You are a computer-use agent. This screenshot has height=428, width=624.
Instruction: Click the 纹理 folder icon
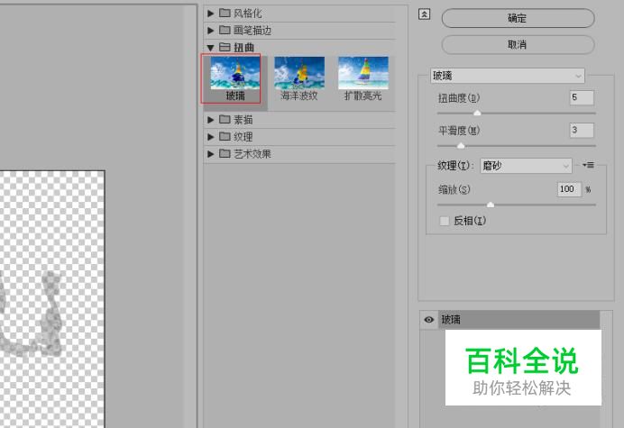pos(225,136)
